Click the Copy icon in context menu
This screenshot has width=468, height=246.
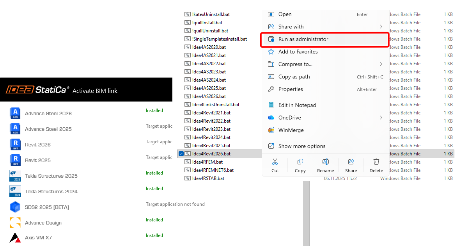[300, 162]
